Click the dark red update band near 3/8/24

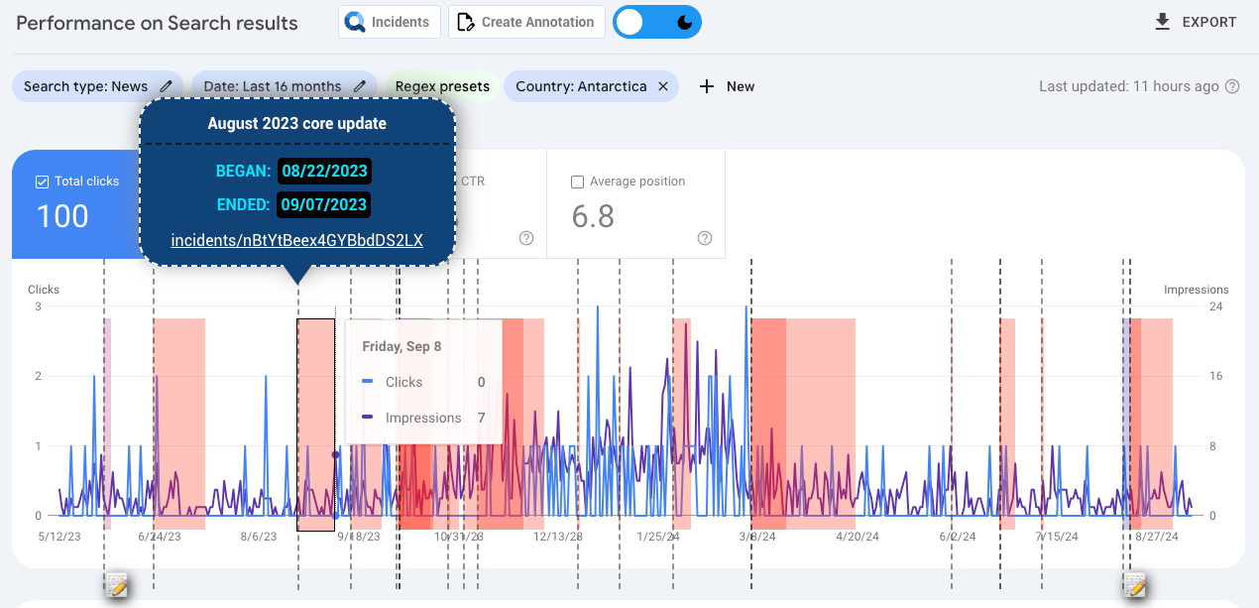pos(768,425)
